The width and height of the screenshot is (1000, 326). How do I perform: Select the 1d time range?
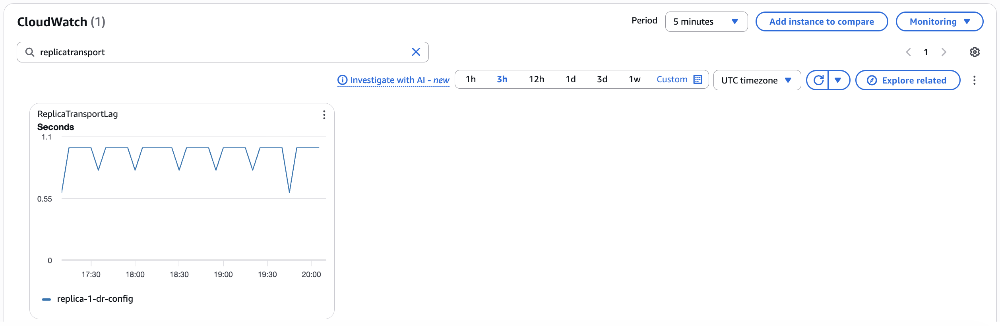click(570, 80)
